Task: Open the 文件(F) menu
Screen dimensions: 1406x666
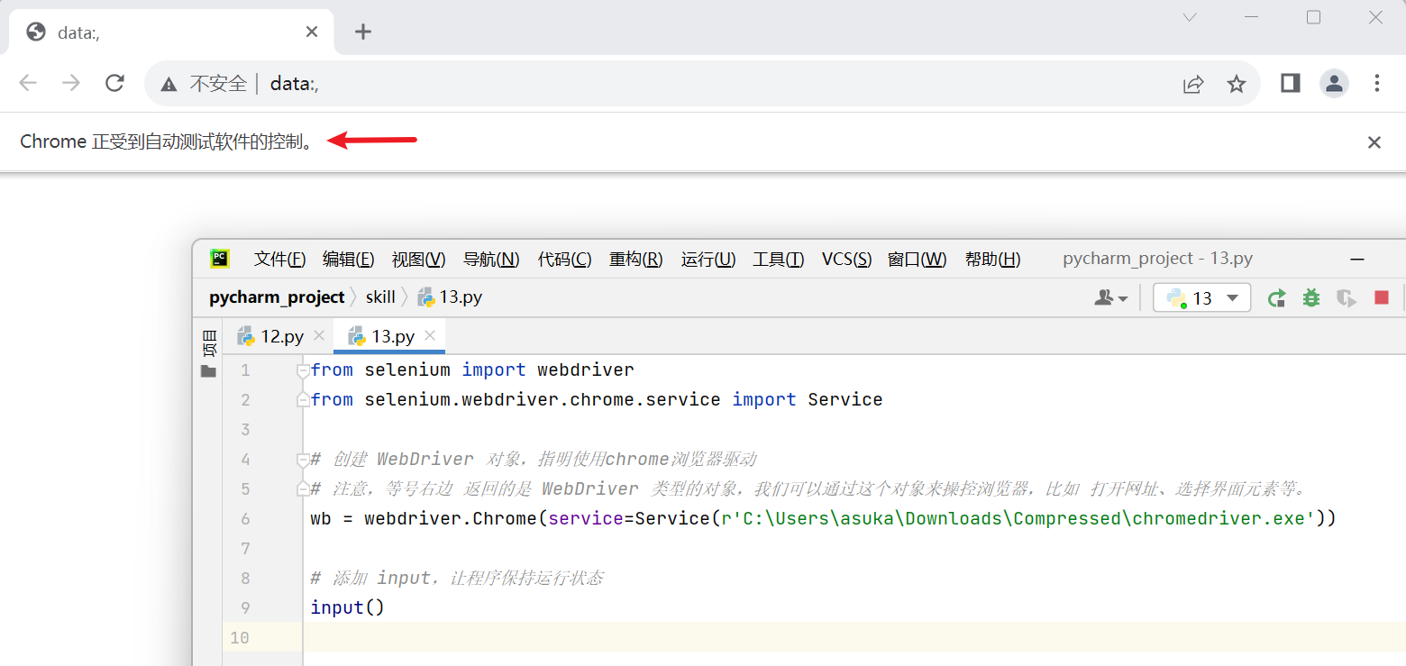Action: pos(279,260)
